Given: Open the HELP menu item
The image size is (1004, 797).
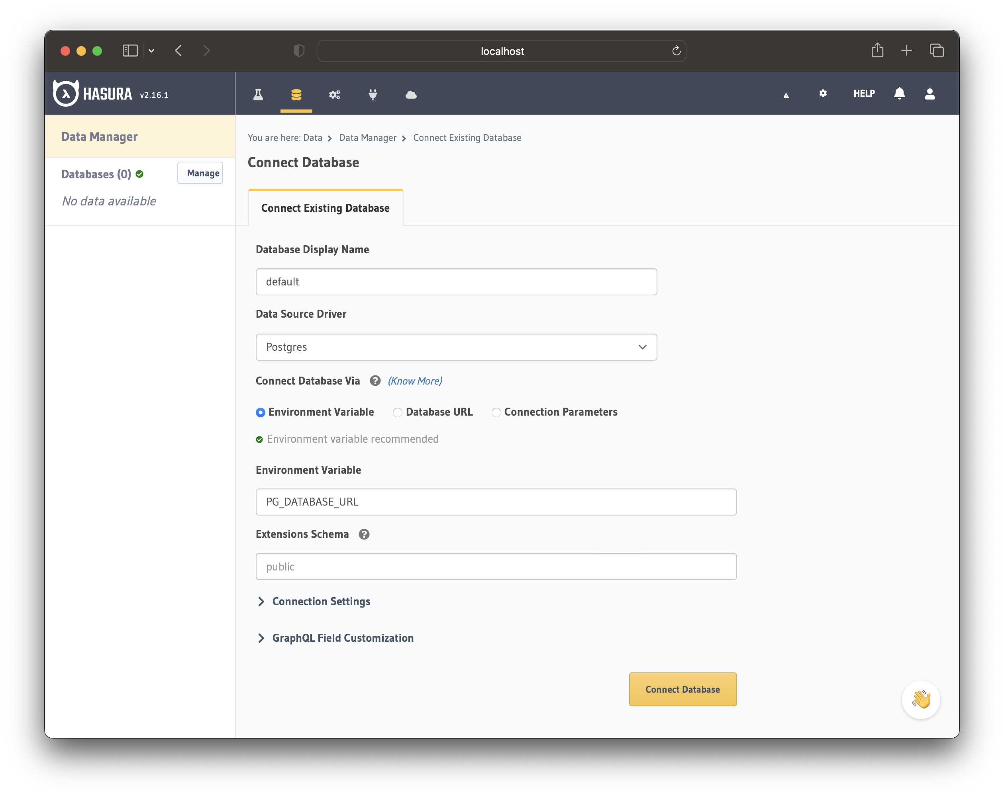Looking at the screenshot, I should pos(864,94).
